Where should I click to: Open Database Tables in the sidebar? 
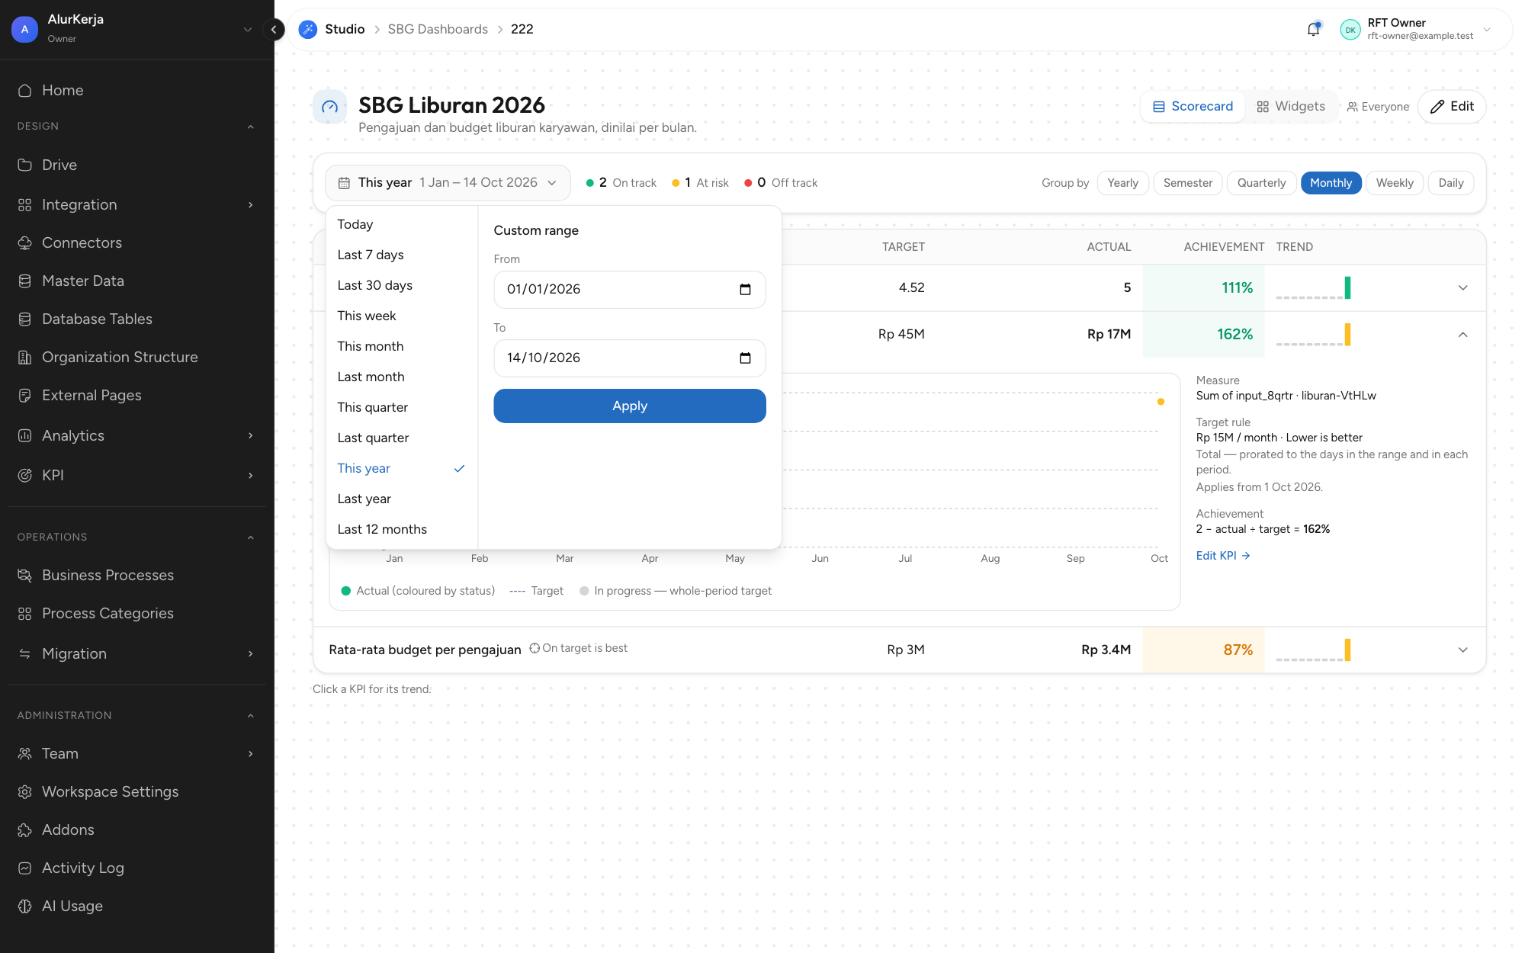pyautogui.click(x=137, y=319)
